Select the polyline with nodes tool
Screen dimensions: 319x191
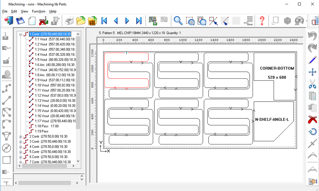click(x=7, y=89)
